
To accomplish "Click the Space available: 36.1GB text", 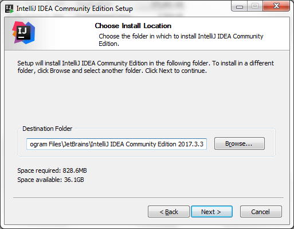I will coord(50,180).
